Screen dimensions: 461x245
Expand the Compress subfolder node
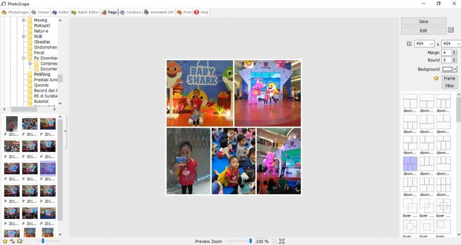30,63
